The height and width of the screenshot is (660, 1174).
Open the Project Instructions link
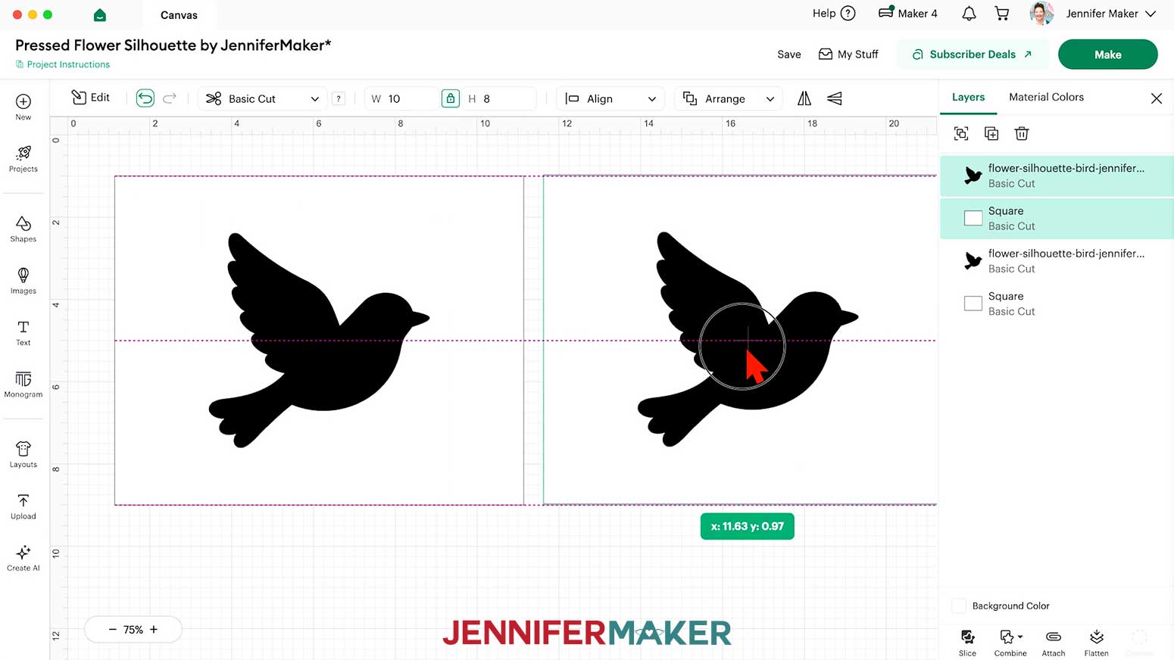63,64
